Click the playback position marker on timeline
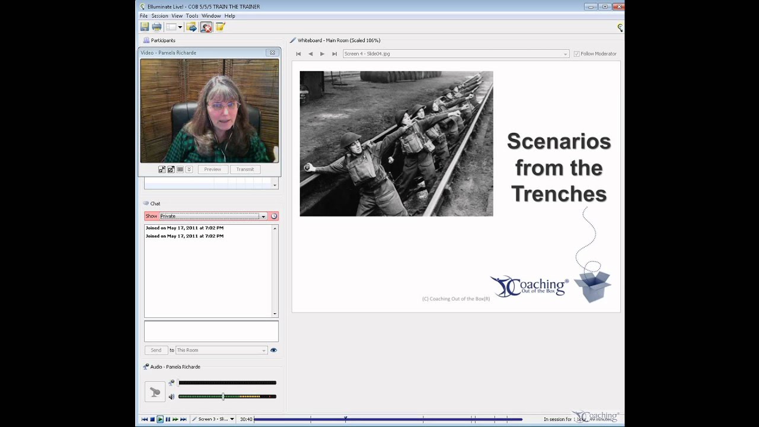The height and width of the screenshot is (427, 759). coord(345,419)
